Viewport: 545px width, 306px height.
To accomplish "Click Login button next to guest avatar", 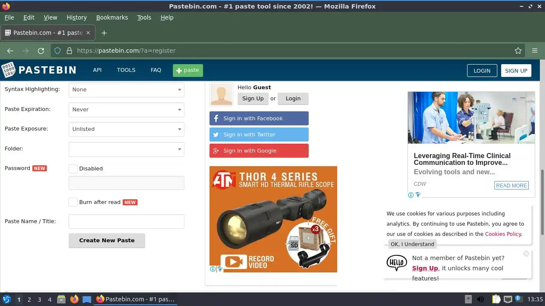I will pyautogui.click(x=293, y=98).
